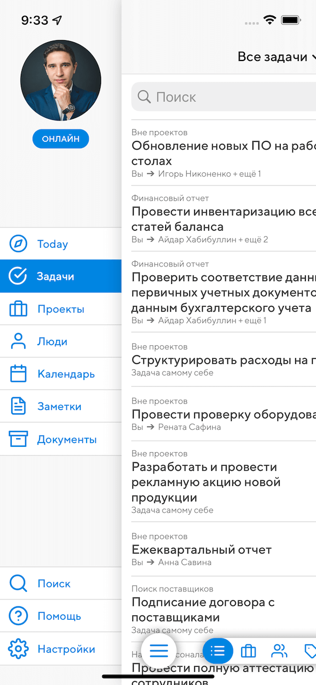Switch to briefcase filter in bottom bar

(x=248, y=651)
